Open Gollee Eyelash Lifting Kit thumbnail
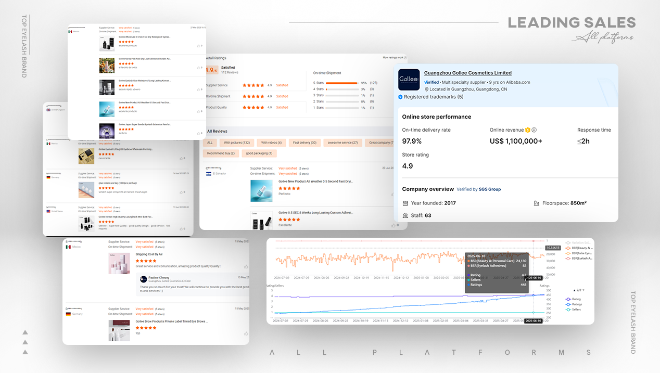The image size is (660, 373). 86,156
